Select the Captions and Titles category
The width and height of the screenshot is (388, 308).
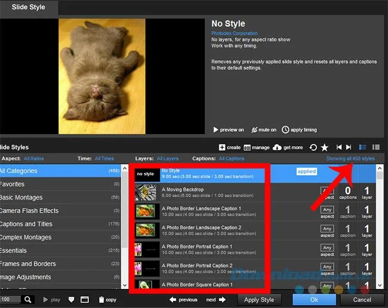click(x=26, y=224)
